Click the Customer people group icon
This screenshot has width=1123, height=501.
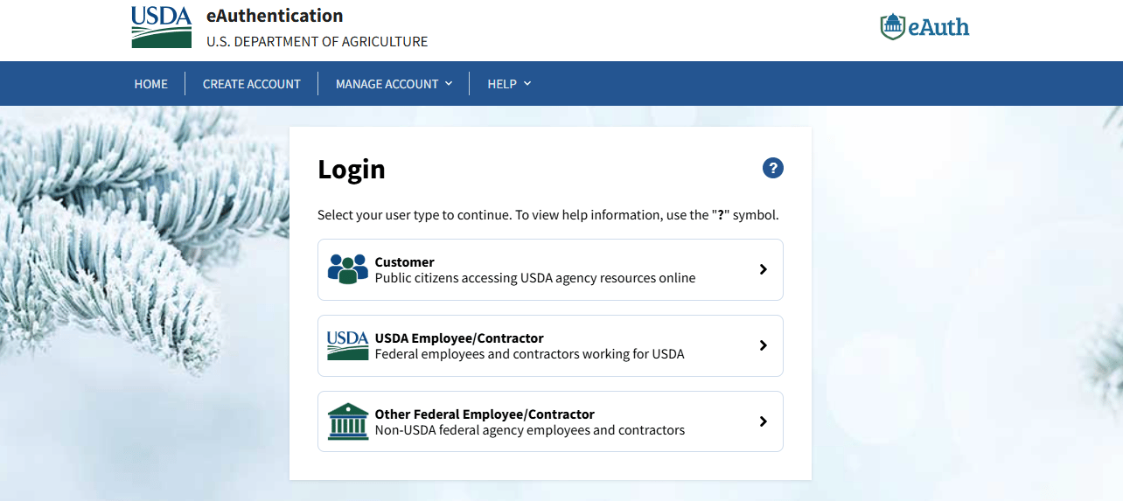click(347, 269)
